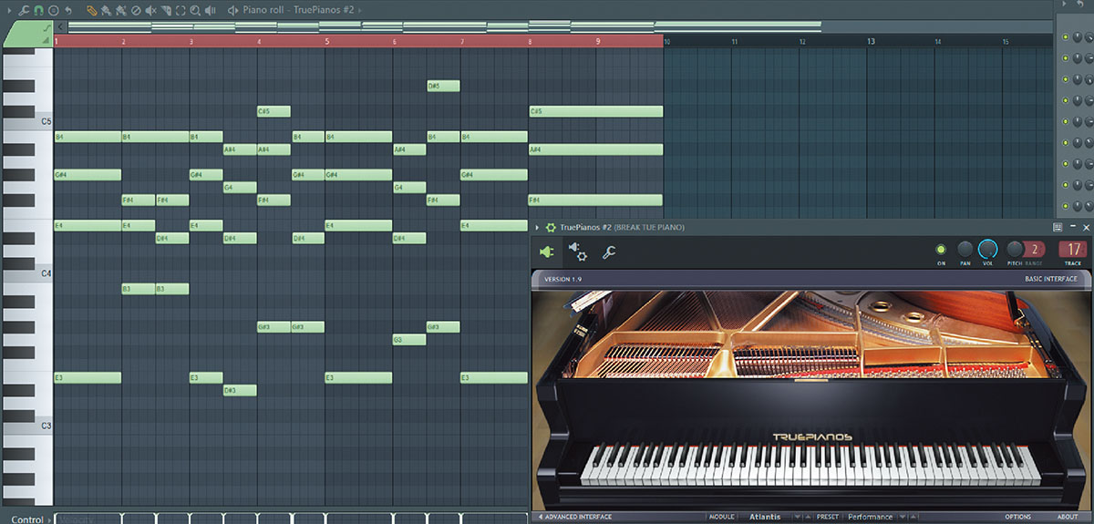Select the Delete tool icon
1094x524 pixels.
pos(136,11)
